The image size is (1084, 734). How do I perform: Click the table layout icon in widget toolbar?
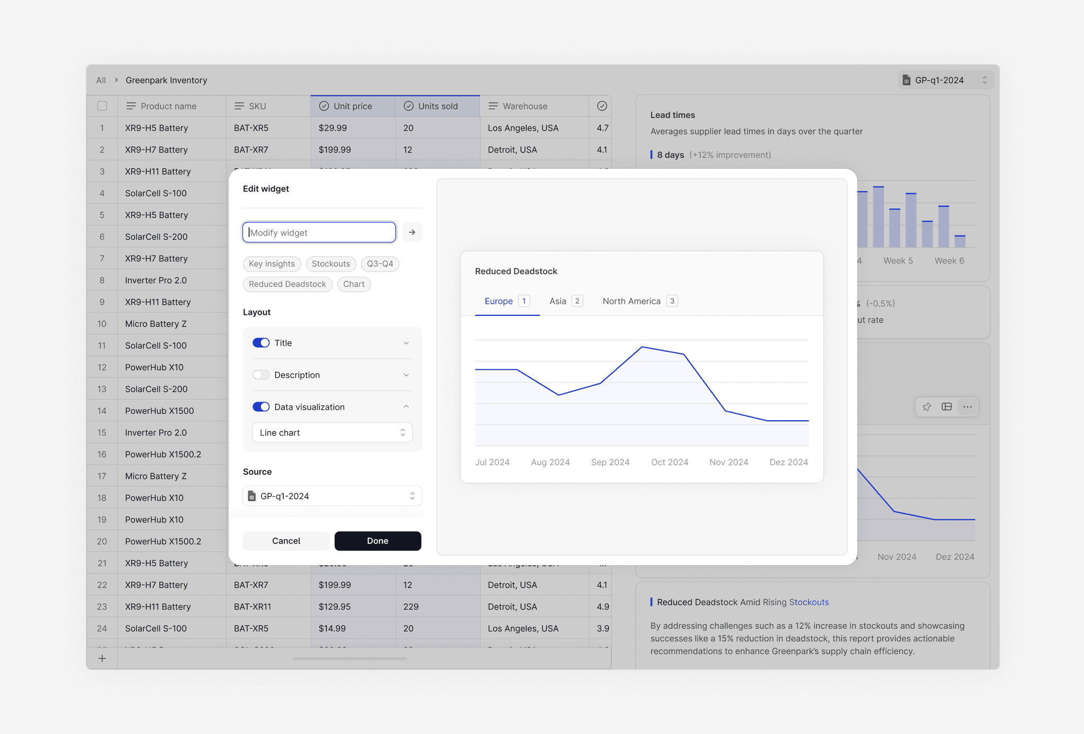tap(947, 407)
